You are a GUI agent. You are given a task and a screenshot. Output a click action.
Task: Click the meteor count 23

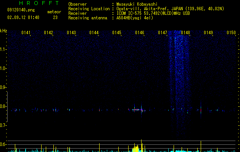coord(55,17)
